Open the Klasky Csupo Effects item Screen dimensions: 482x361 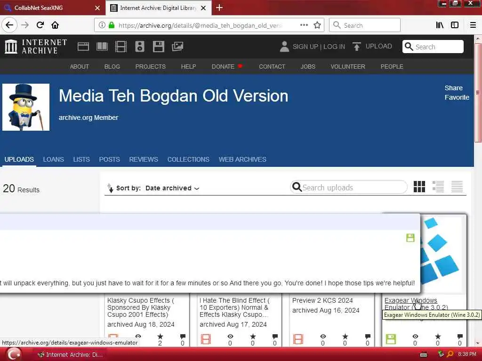(x=141, y=307)
